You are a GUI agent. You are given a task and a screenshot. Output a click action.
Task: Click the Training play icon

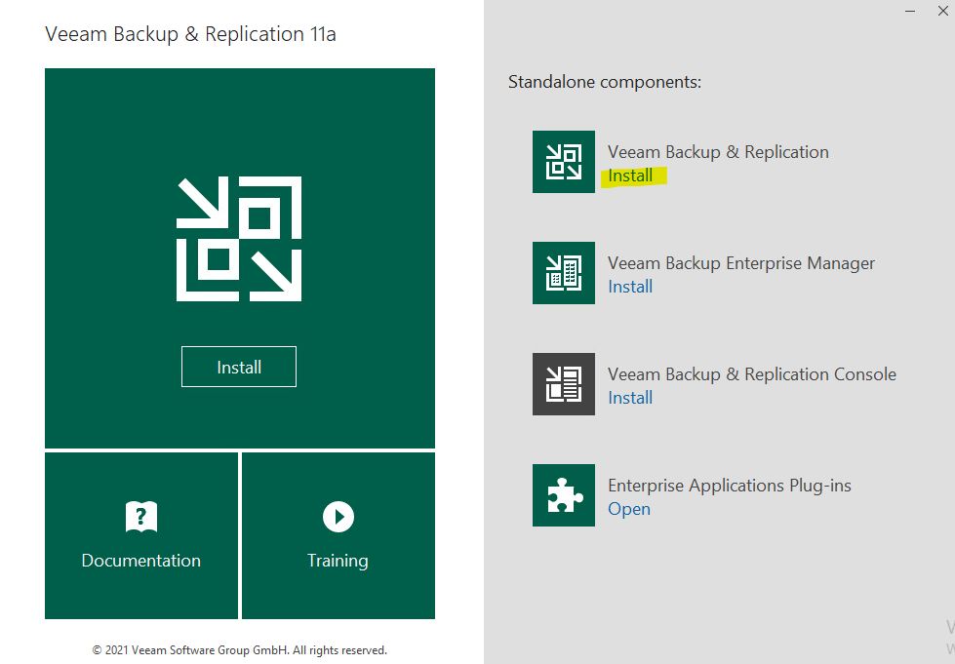[338, 517]
